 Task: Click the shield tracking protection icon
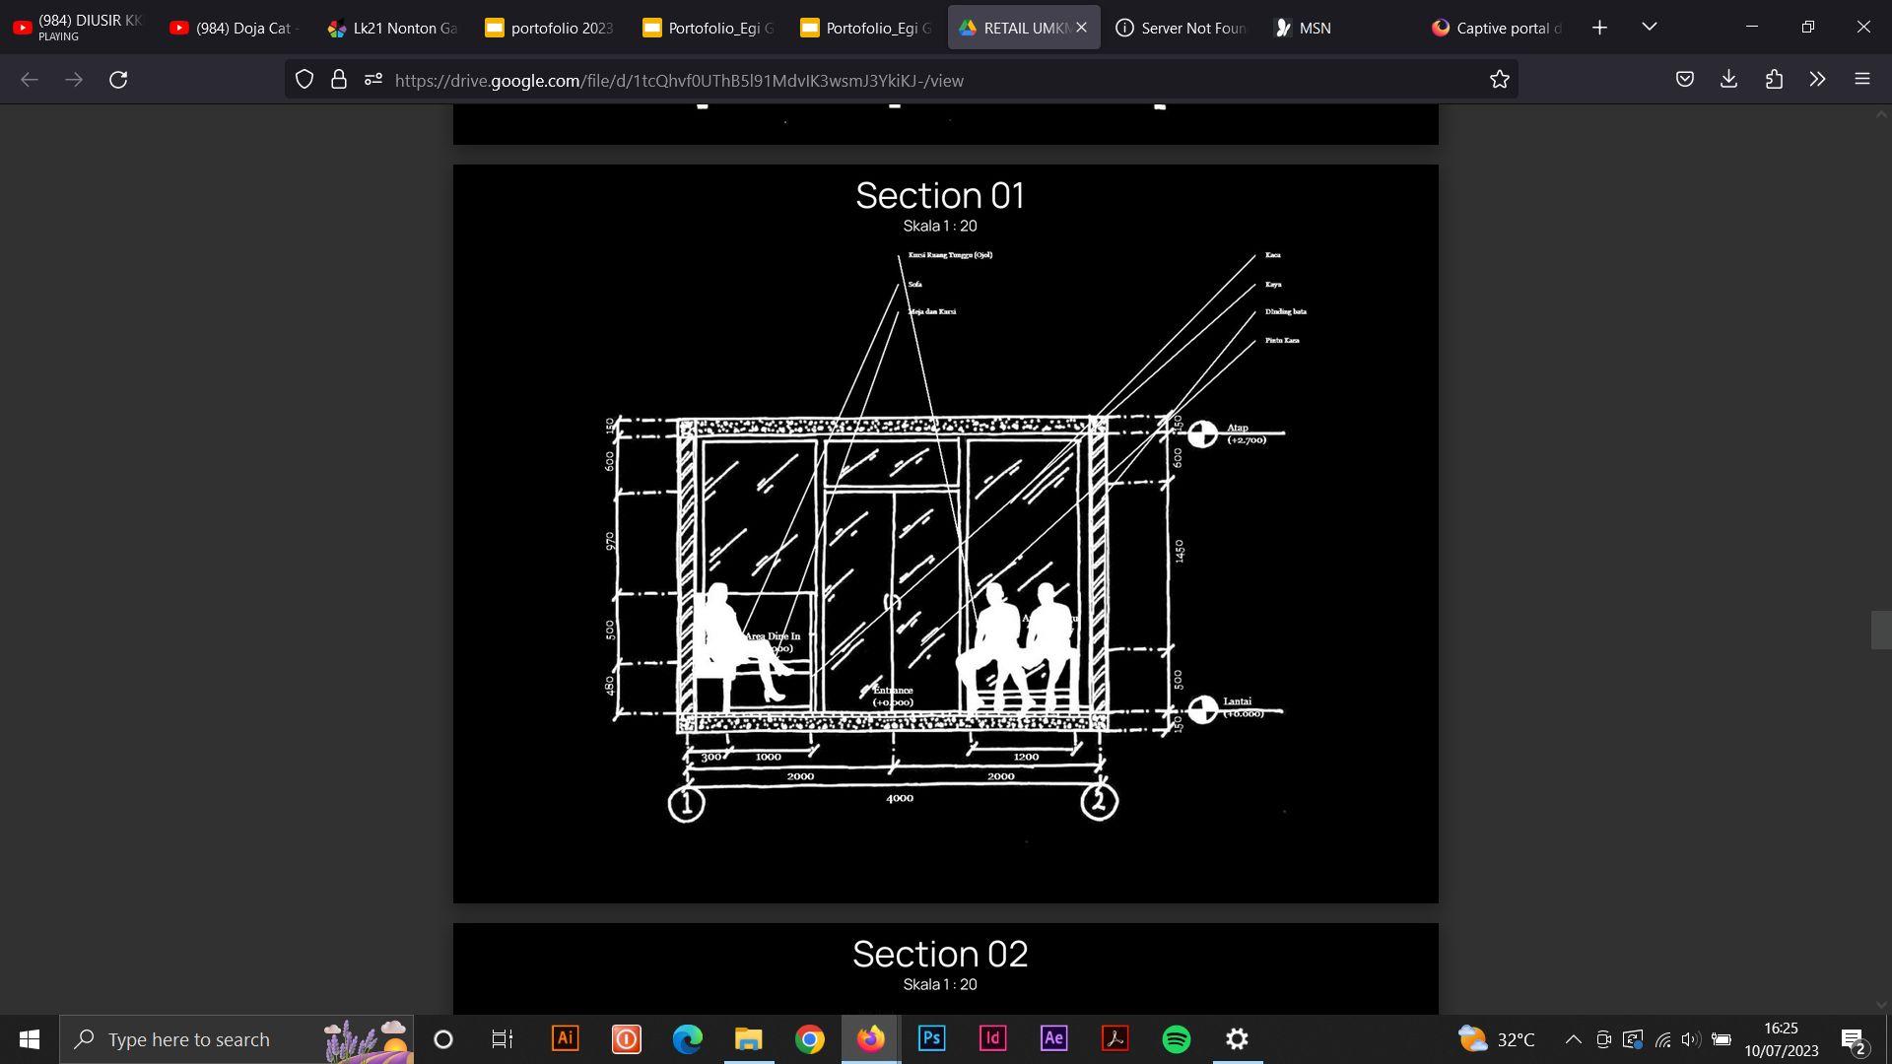(x=304, y=80)
